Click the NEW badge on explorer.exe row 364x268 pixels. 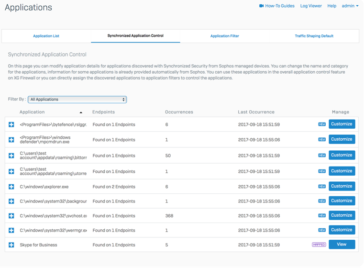coord(322,186)
